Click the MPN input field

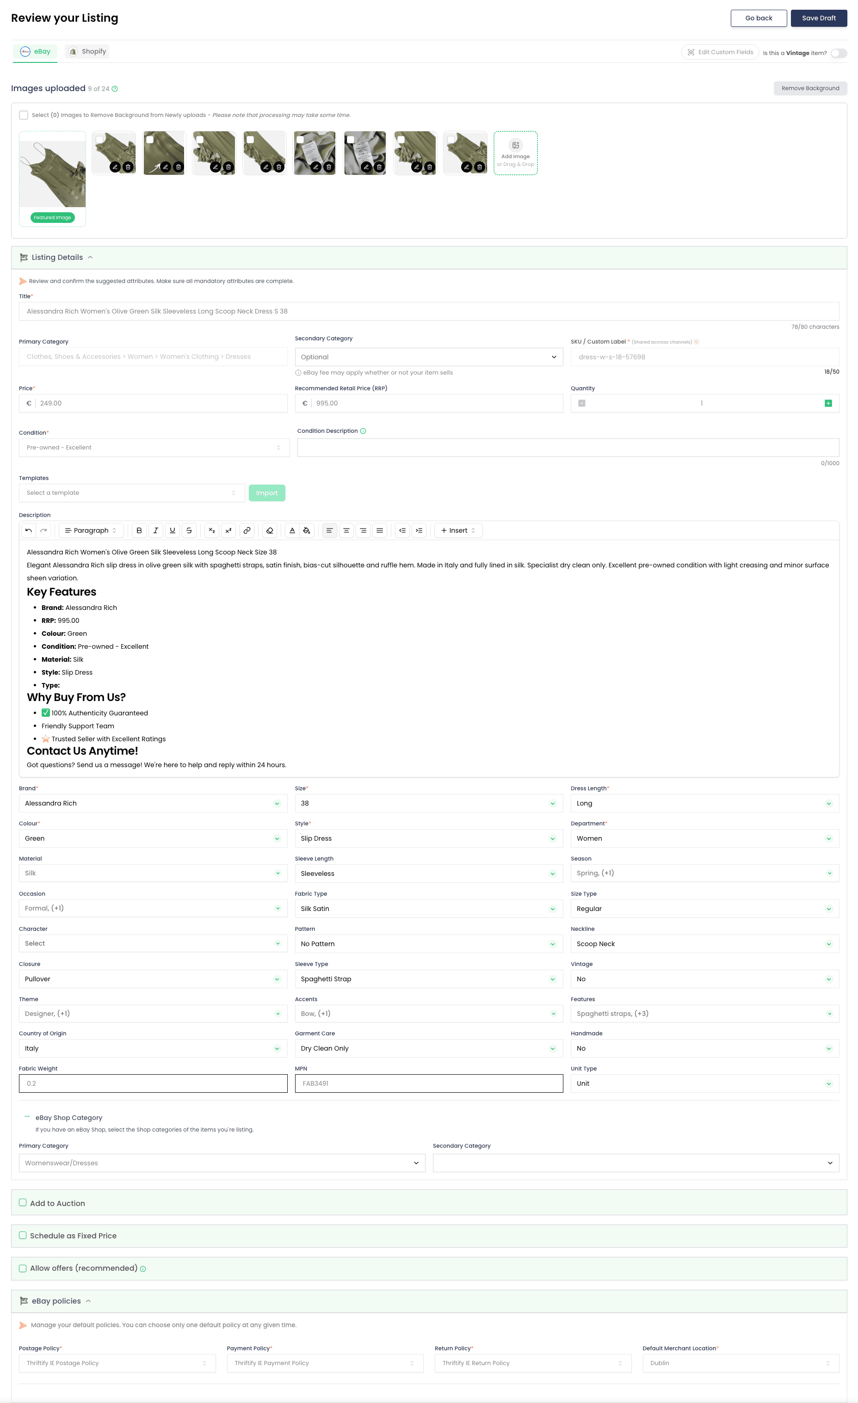point(429,1083)
